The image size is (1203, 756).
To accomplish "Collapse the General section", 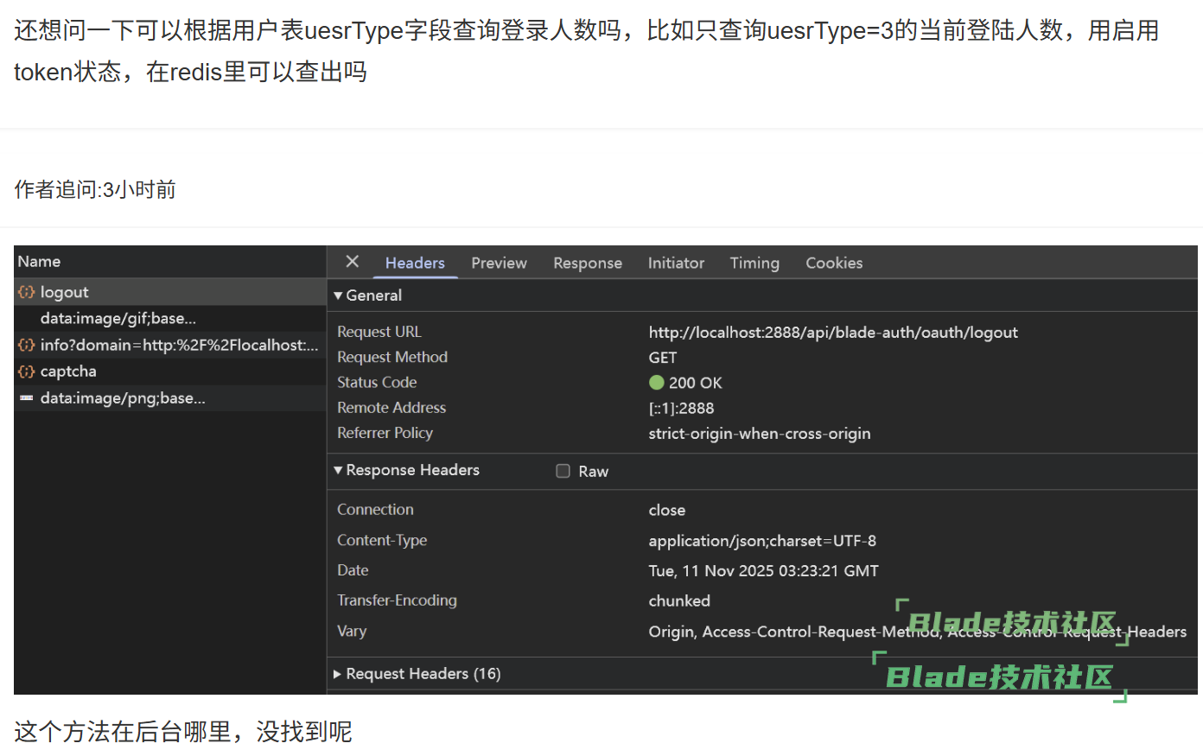I will [x=338, y=295].
